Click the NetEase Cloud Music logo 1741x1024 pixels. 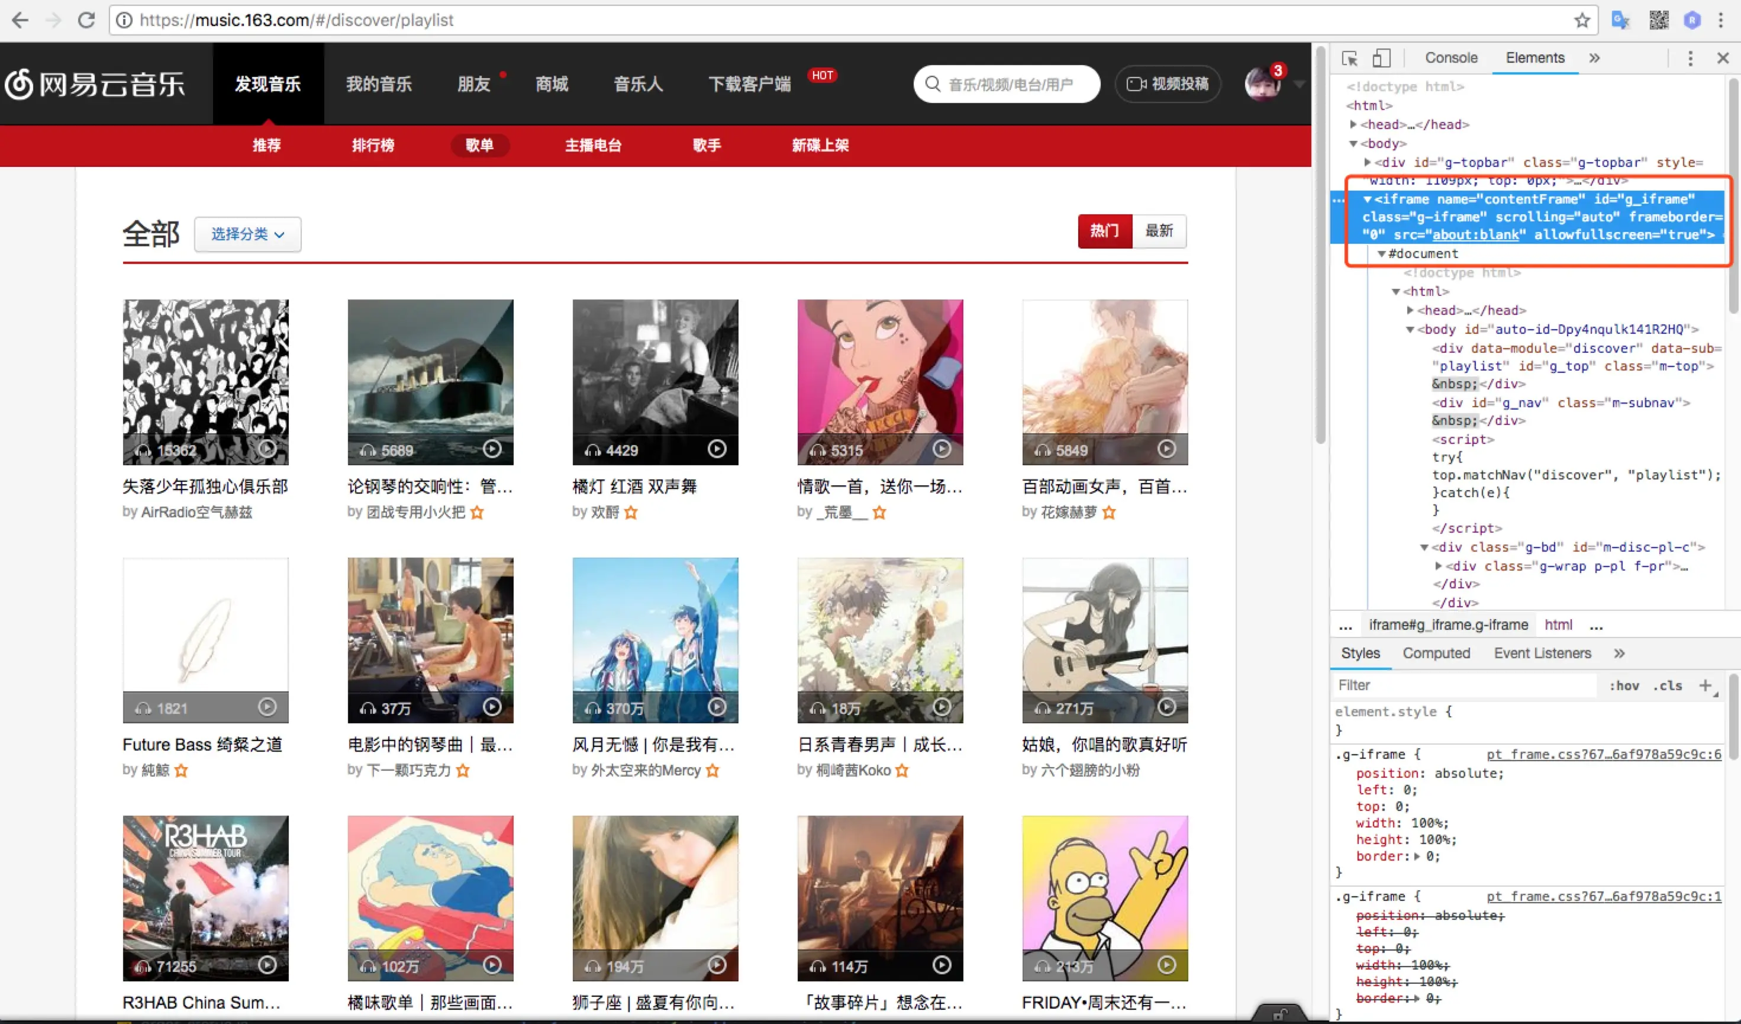(96, 83)
